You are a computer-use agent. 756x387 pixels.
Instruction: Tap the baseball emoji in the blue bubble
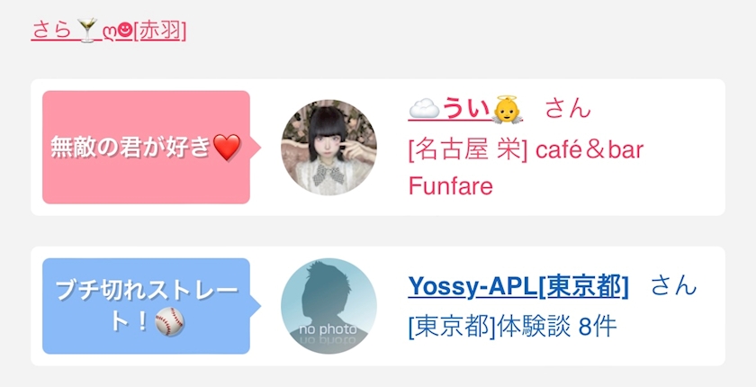[170, 322]
